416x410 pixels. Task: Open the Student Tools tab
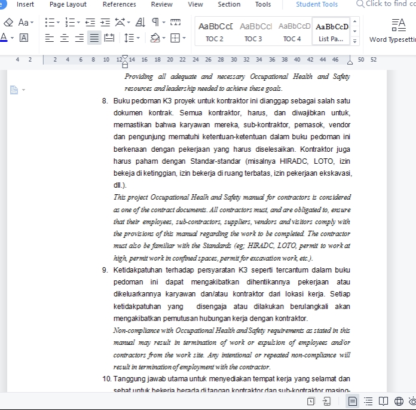tap(317, 4)
